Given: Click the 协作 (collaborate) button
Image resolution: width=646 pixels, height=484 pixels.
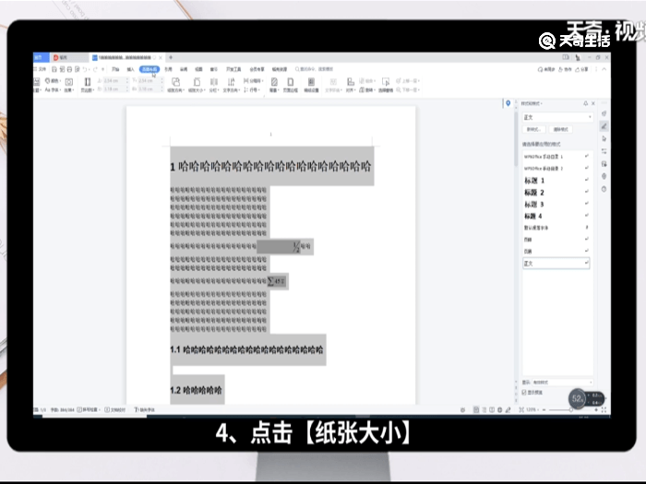Looking at the screenshot, I should point(565,69).
